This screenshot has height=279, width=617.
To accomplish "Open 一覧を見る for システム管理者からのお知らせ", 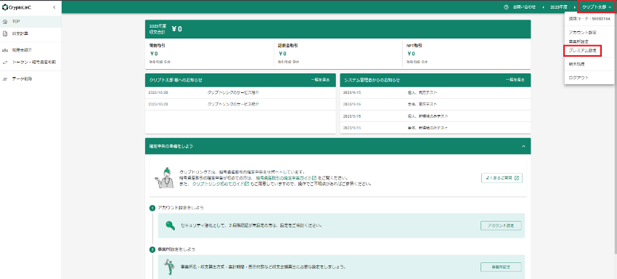I will tap(515, 80).
